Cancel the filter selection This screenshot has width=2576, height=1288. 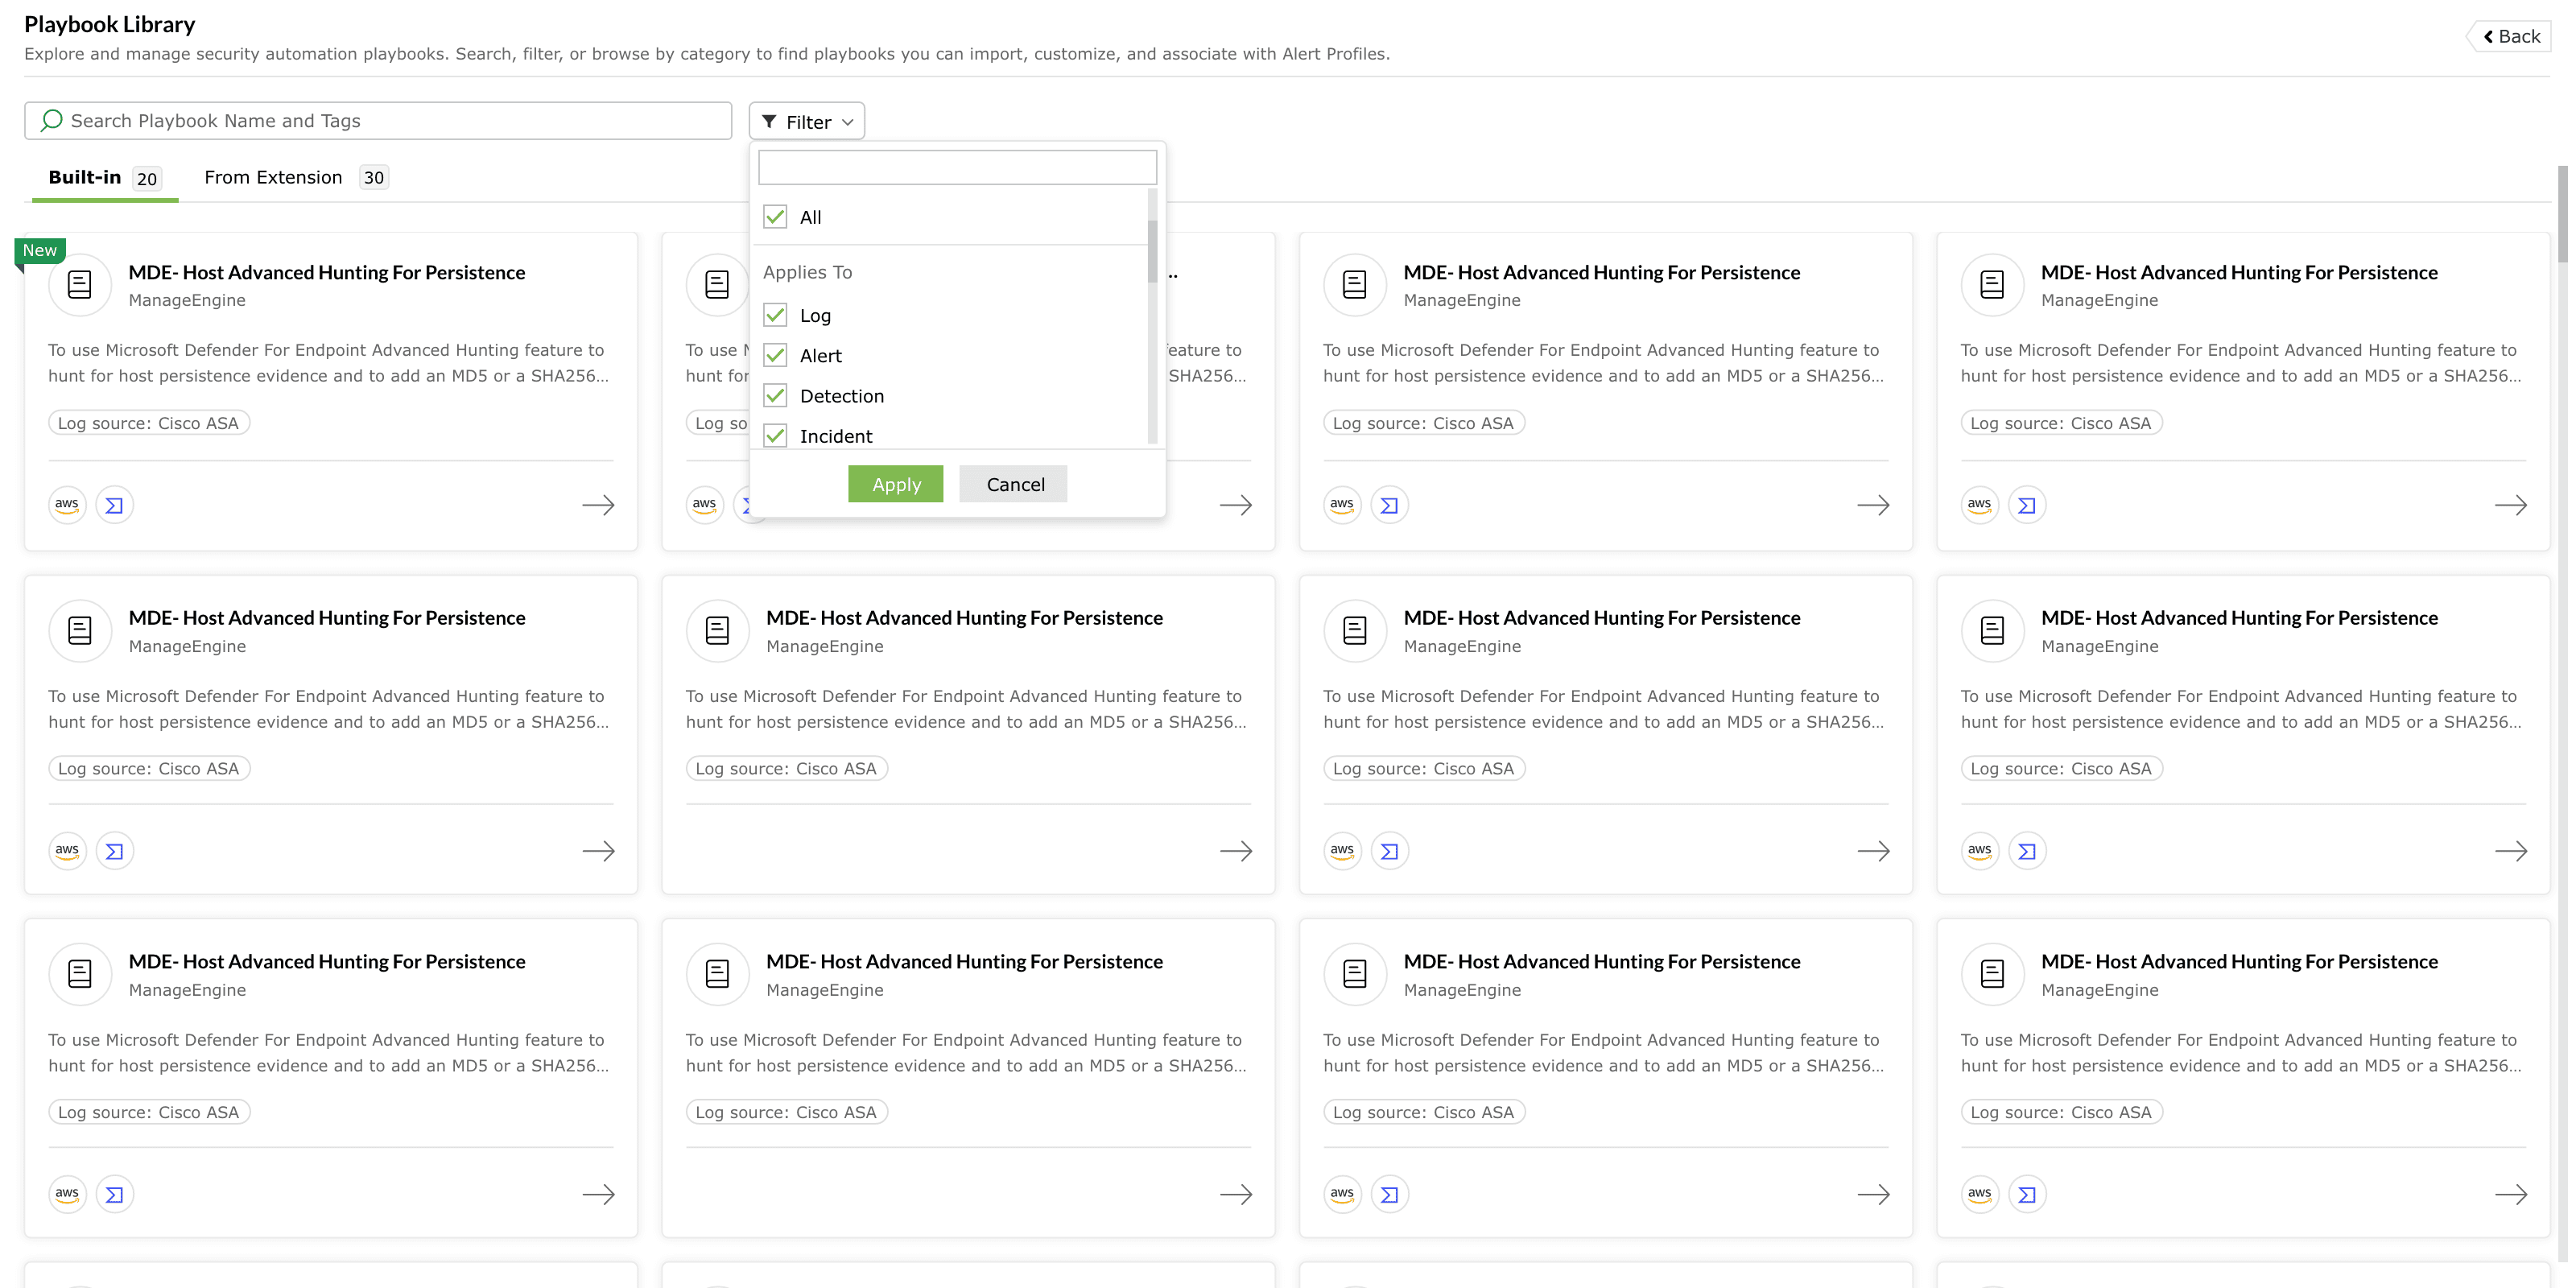click(1014, 484)
